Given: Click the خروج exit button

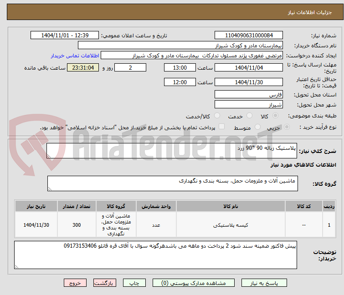Looking at the screenshot, I should (x=75, y=283).
